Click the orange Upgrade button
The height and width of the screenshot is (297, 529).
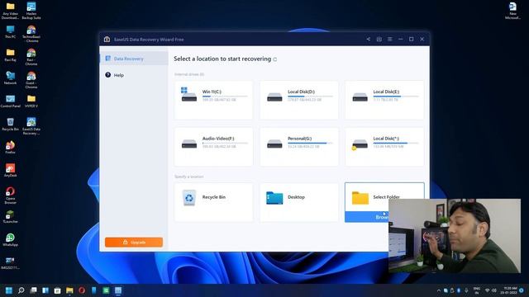point(134,242)
